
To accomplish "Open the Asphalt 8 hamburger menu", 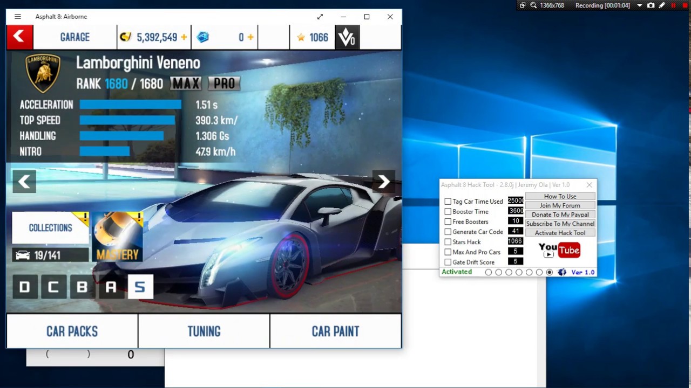I will (18, 17).
